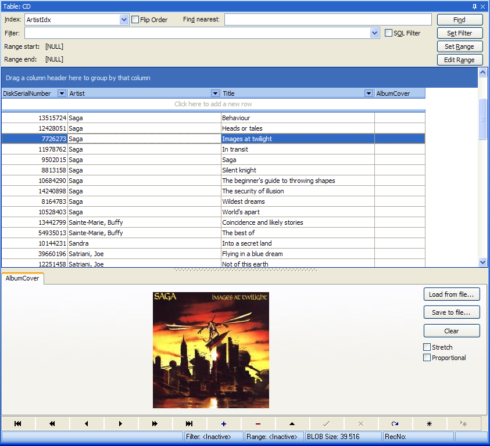The width and height of the screenshot is (490, 446).
Task: Jump to the first record in navigator
Action: click(x=18, y=424)
